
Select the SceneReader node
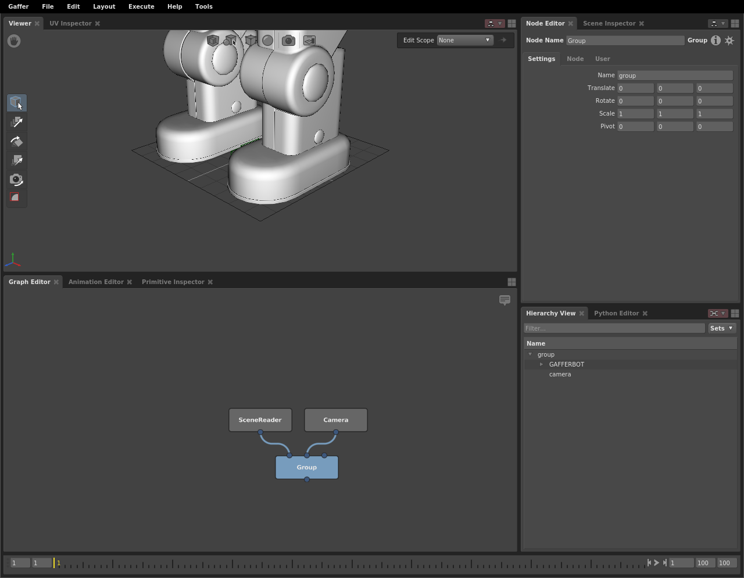click(260, 420)
